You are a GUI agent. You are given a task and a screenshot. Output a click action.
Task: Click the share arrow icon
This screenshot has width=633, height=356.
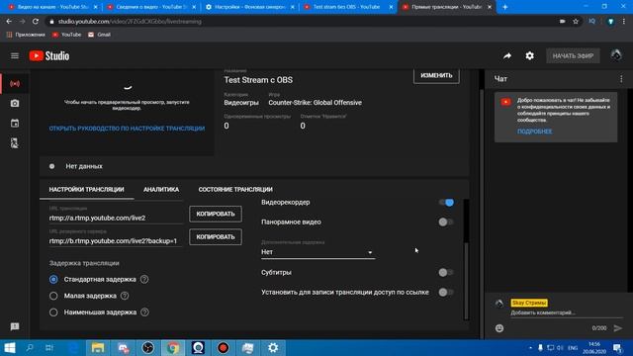click(507, 55)
